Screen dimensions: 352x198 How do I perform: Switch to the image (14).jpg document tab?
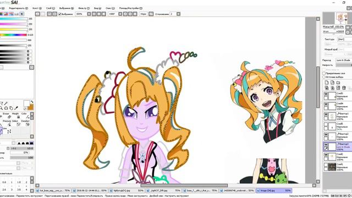click(x=274, y=190)
